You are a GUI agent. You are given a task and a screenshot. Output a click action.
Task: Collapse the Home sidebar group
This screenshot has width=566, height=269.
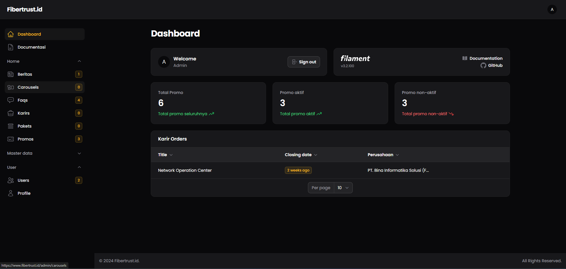click(79, 61)
